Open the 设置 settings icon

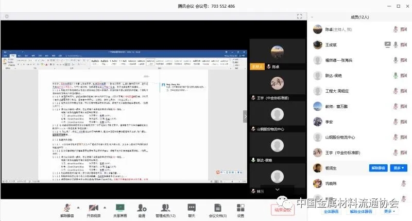(241, 207)
